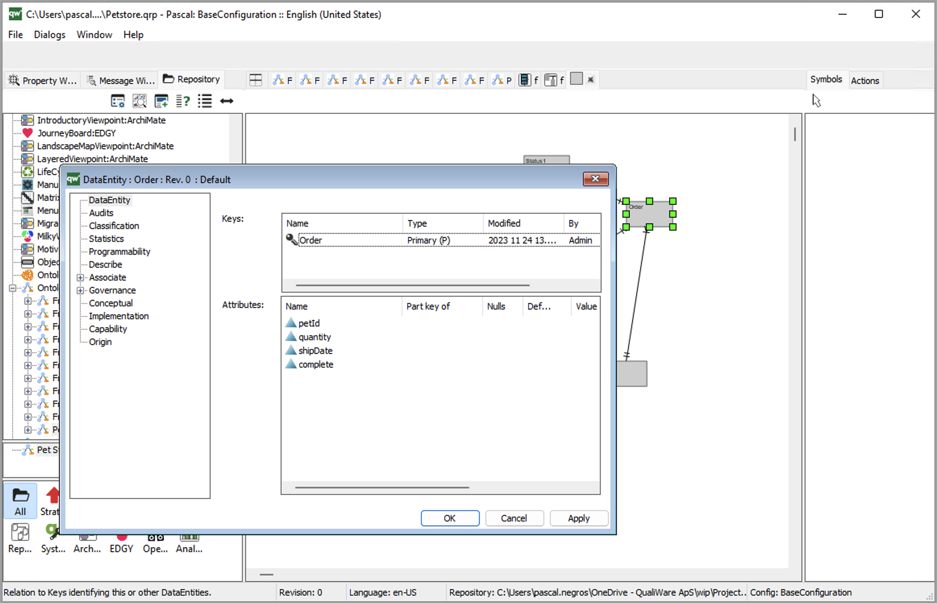Click the petId attribute triangle icon

pyautogui.click(x=291, y=323)
